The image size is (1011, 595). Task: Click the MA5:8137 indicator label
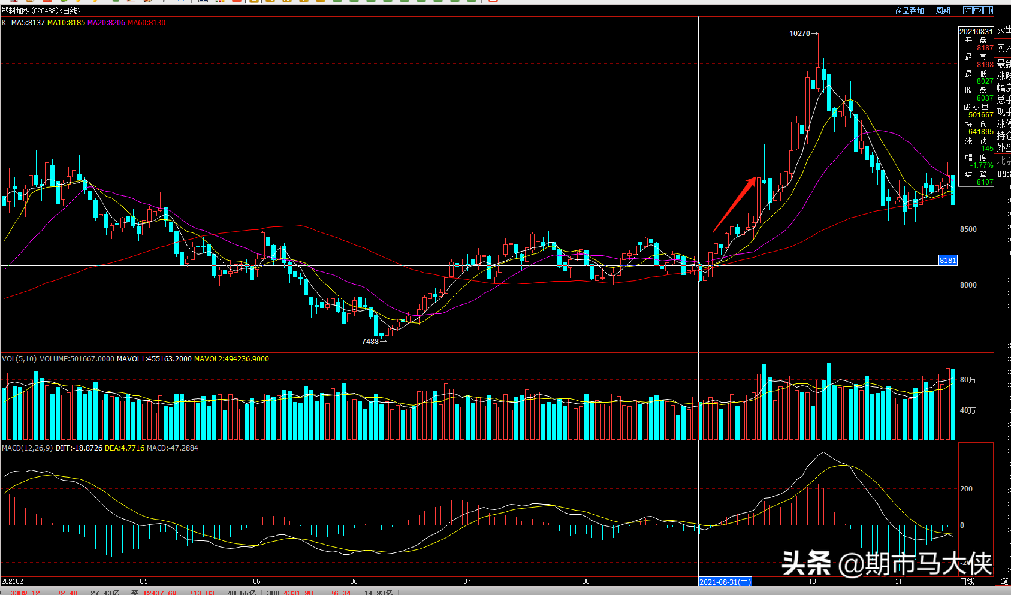(x=28, y=23)
